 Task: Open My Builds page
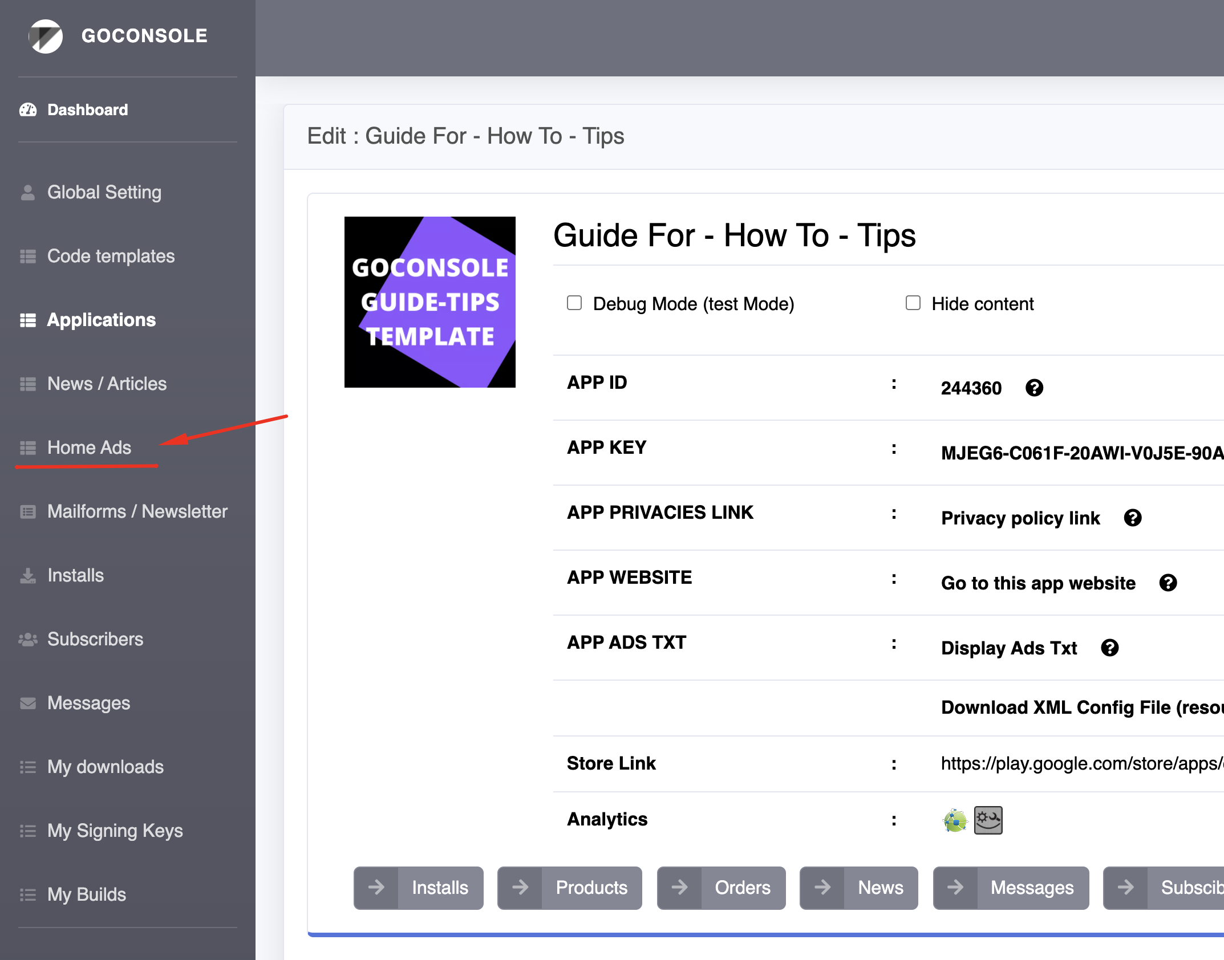[x=87, y=894]
